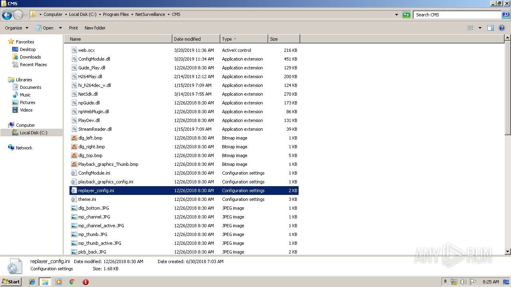Expand the arrow after Program Files
511x287 pixels.
point(132,14)
